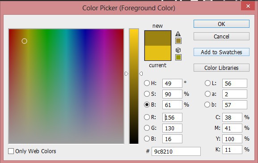This screenshot has width=258, height=163.
Task: Click the M magenta percentage field
Action: pyautogui.click(x=232, y=128)
